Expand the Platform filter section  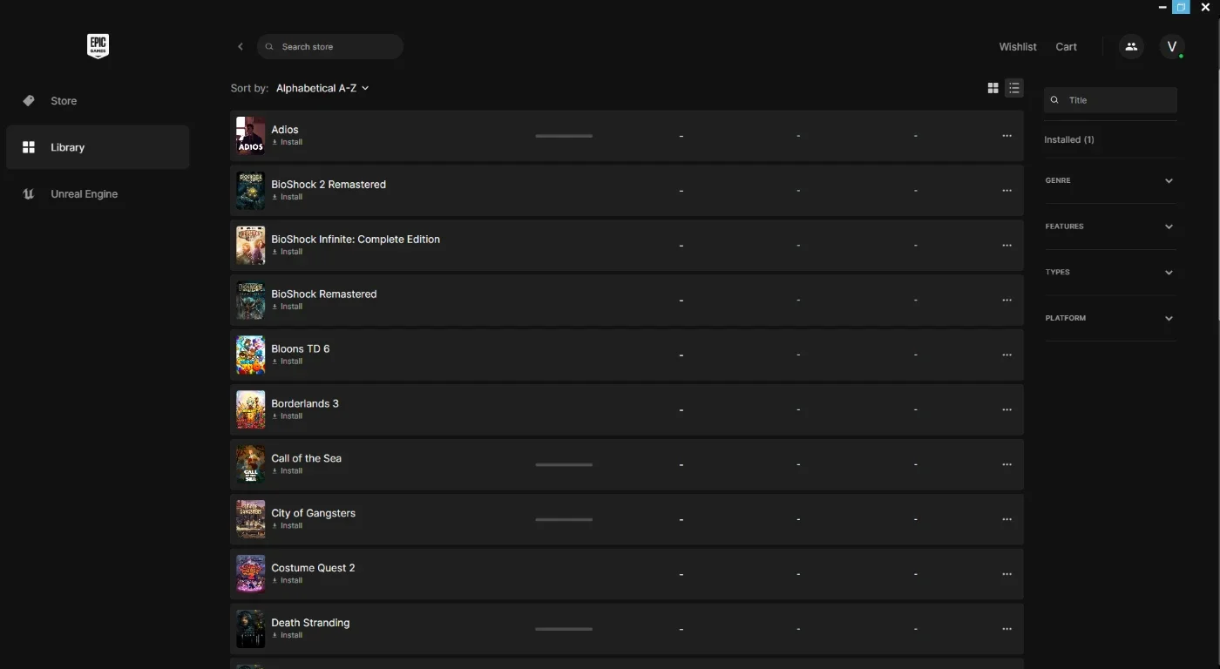[x=1110, y=318]
